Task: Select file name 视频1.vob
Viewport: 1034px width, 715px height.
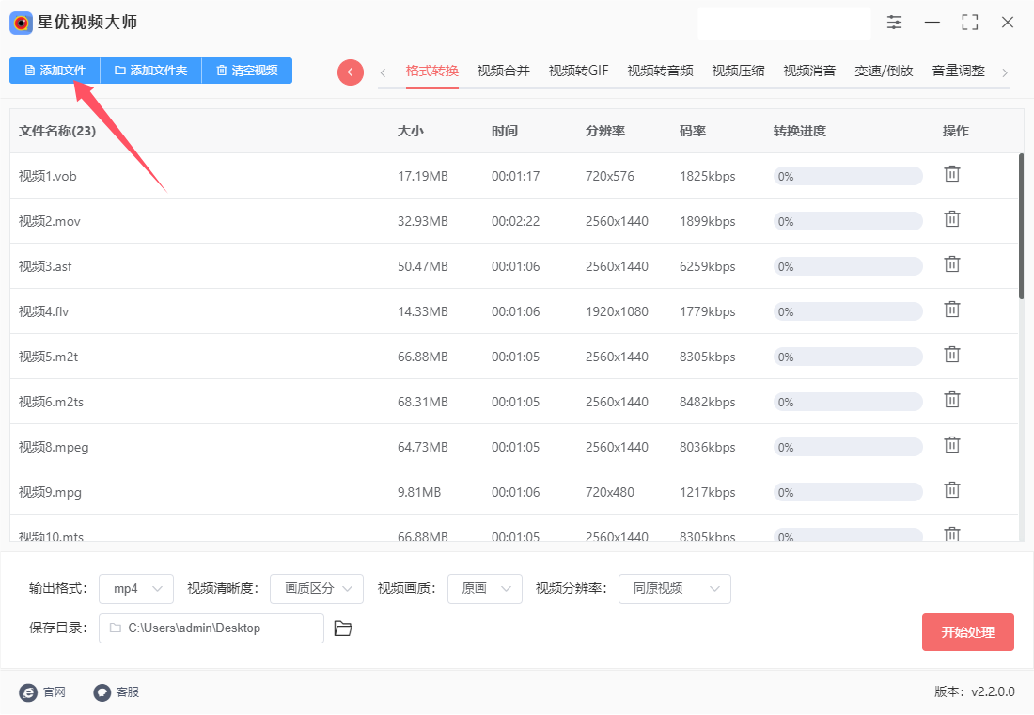Action: [48, 176]
